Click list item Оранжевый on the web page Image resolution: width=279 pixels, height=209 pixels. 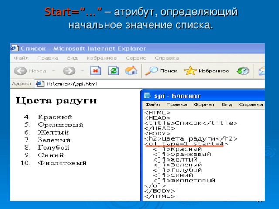pos(61,125)
